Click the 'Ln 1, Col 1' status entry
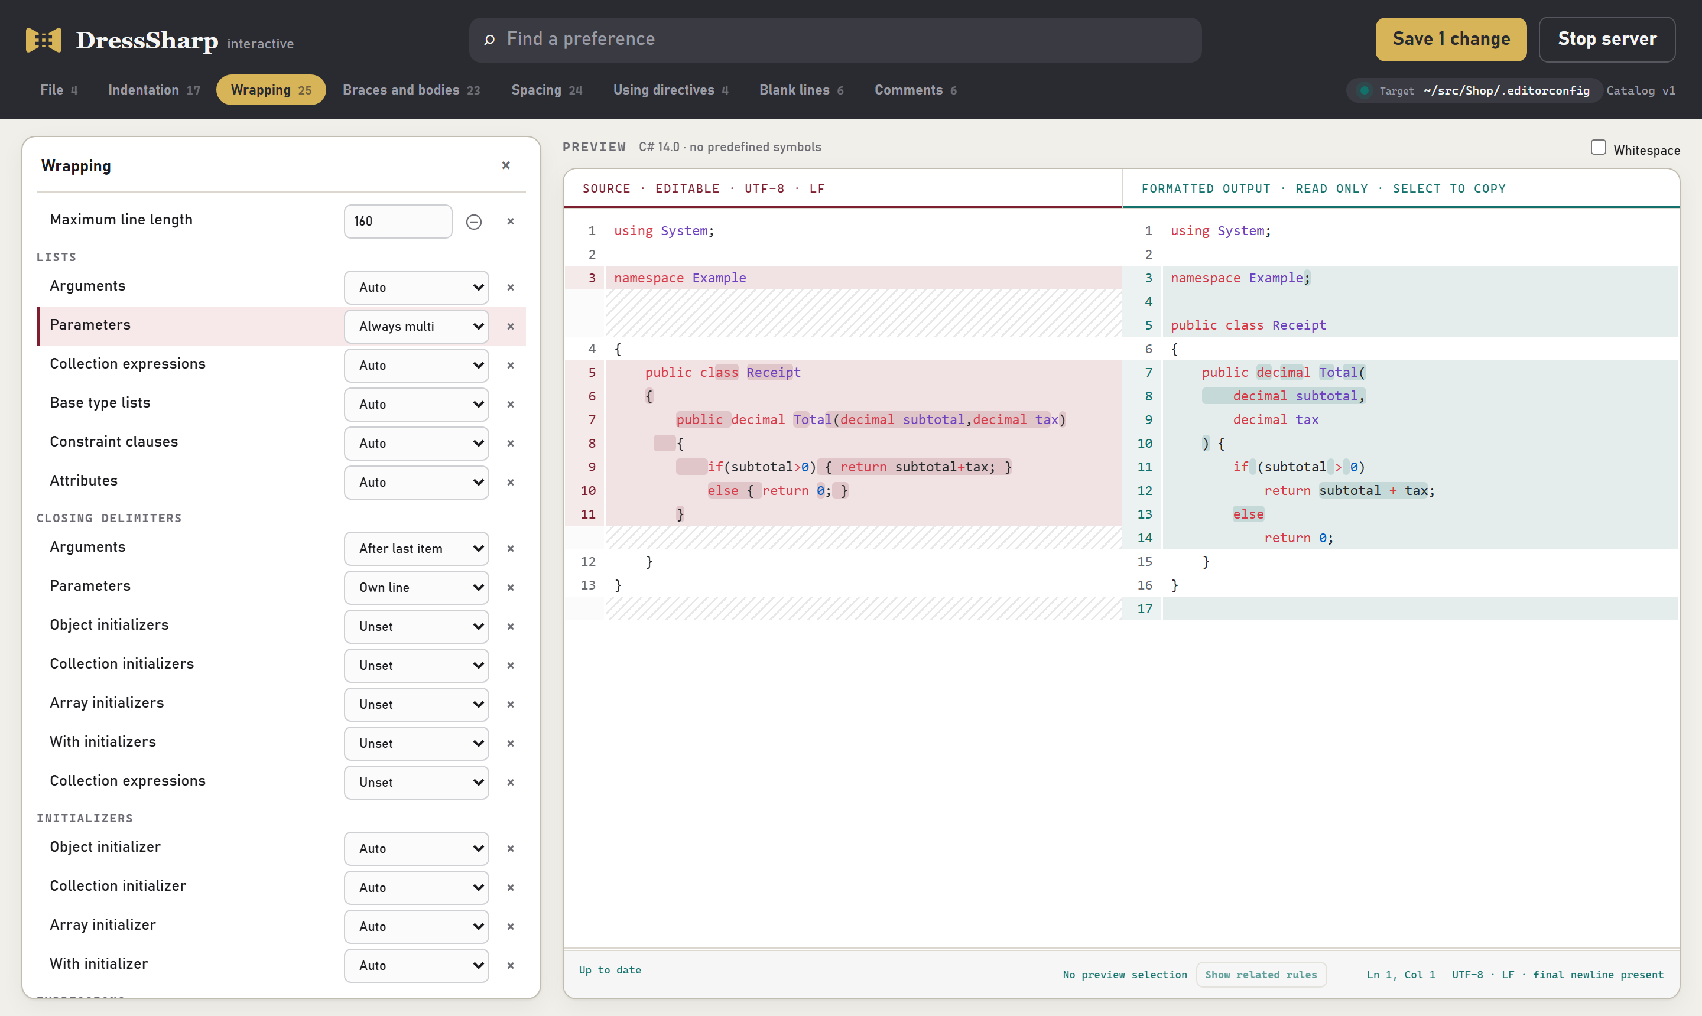 (1401, 974)
